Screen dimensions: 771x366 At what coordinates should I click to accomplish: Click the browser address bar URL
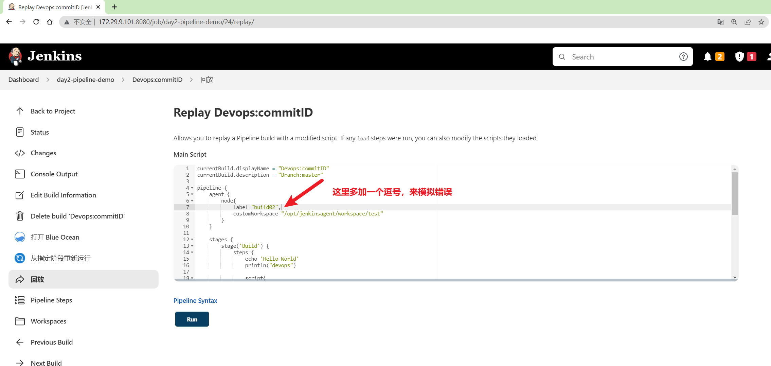176,22
